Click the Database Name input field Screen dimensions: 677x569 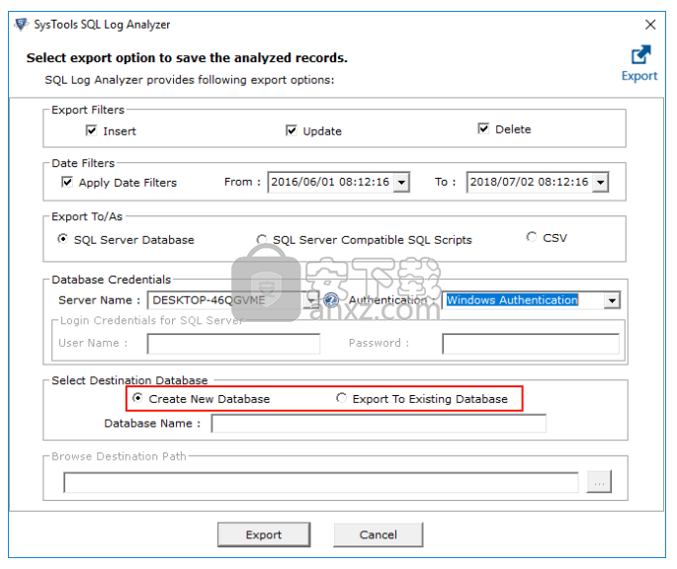point(379,424)
